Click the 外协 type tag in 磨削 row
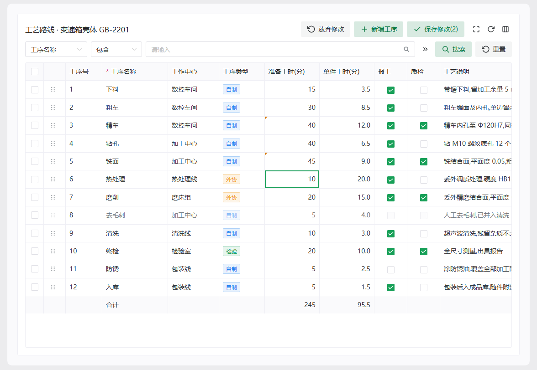This screenshot has height=370, width=537. [231, 197]
